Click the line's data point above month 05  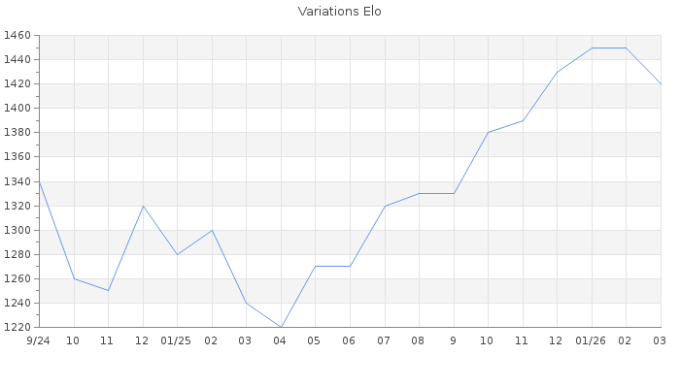click(x=315, y=266)
